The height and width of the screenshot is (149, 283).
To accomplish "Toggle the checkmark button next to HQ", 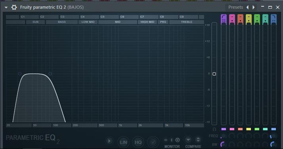I will pyautogui.click(x=153, y=142).
